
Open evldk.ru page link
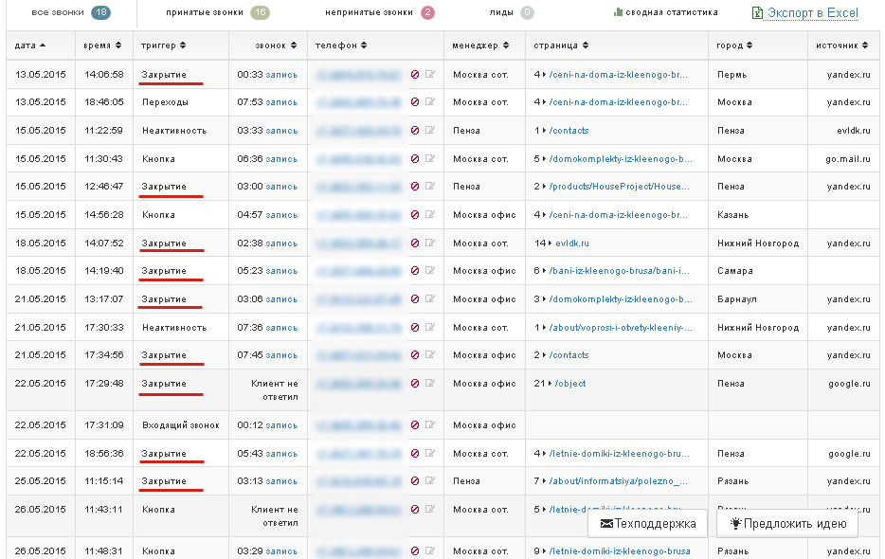571,243
